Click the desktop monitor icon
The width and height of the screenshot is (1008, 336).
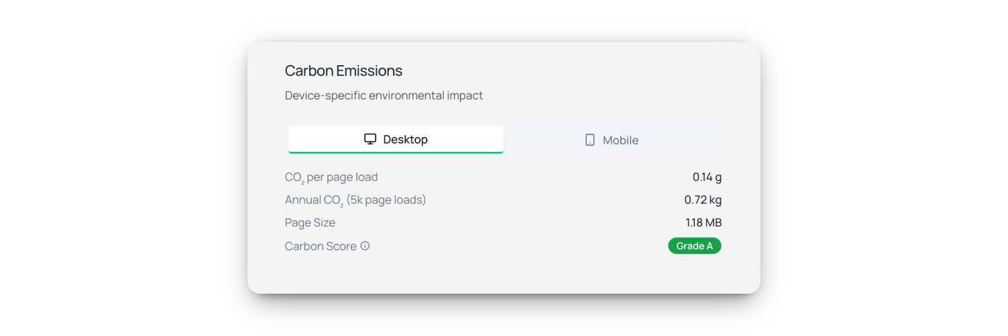click(370, 139)
